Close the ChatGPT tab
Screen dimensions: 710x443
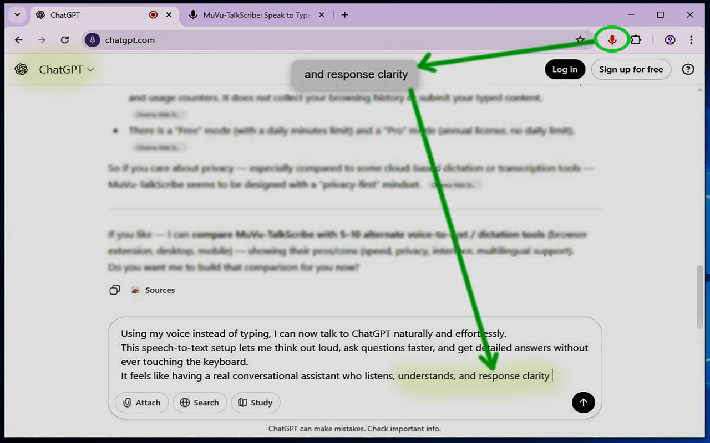coord(169,15)
